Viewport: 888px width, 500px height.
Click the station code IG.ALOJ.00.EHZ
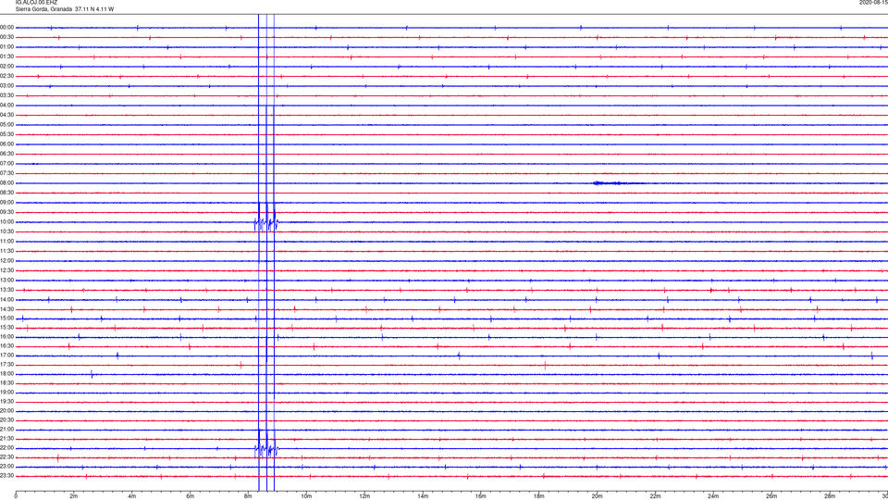36,3
